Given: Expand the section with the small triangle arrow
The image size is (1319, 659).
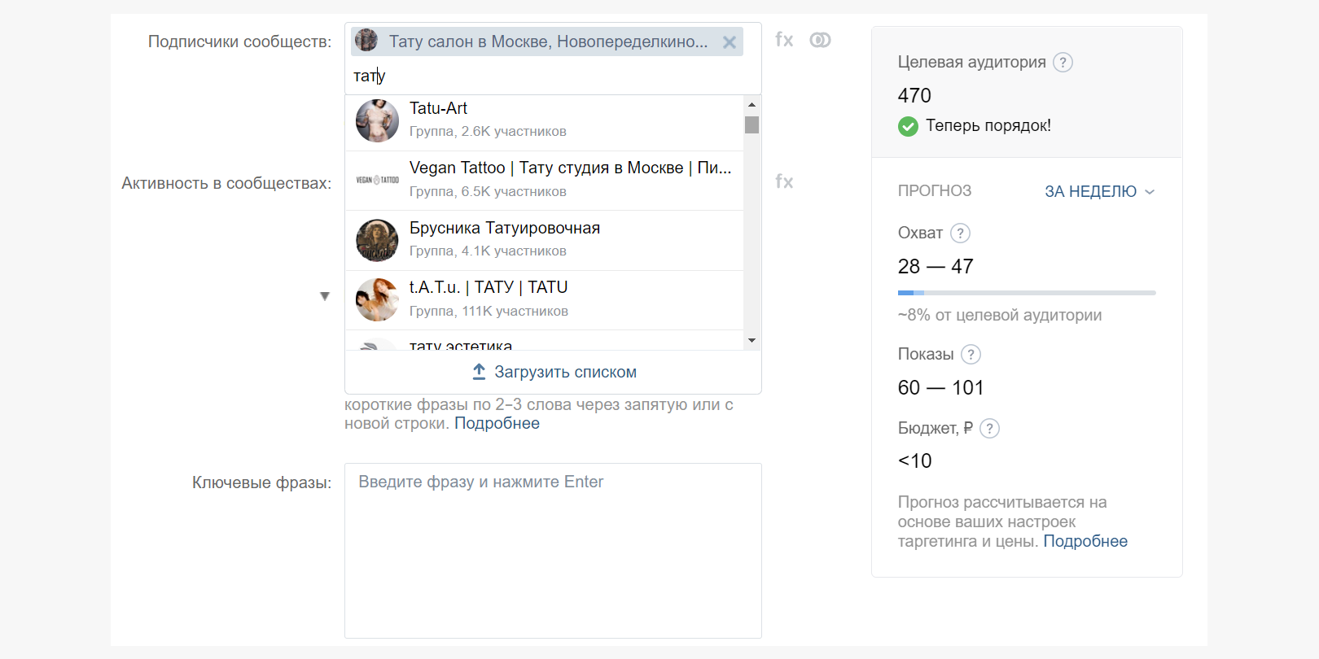Looking at the screenshot, I should (325, 296).
